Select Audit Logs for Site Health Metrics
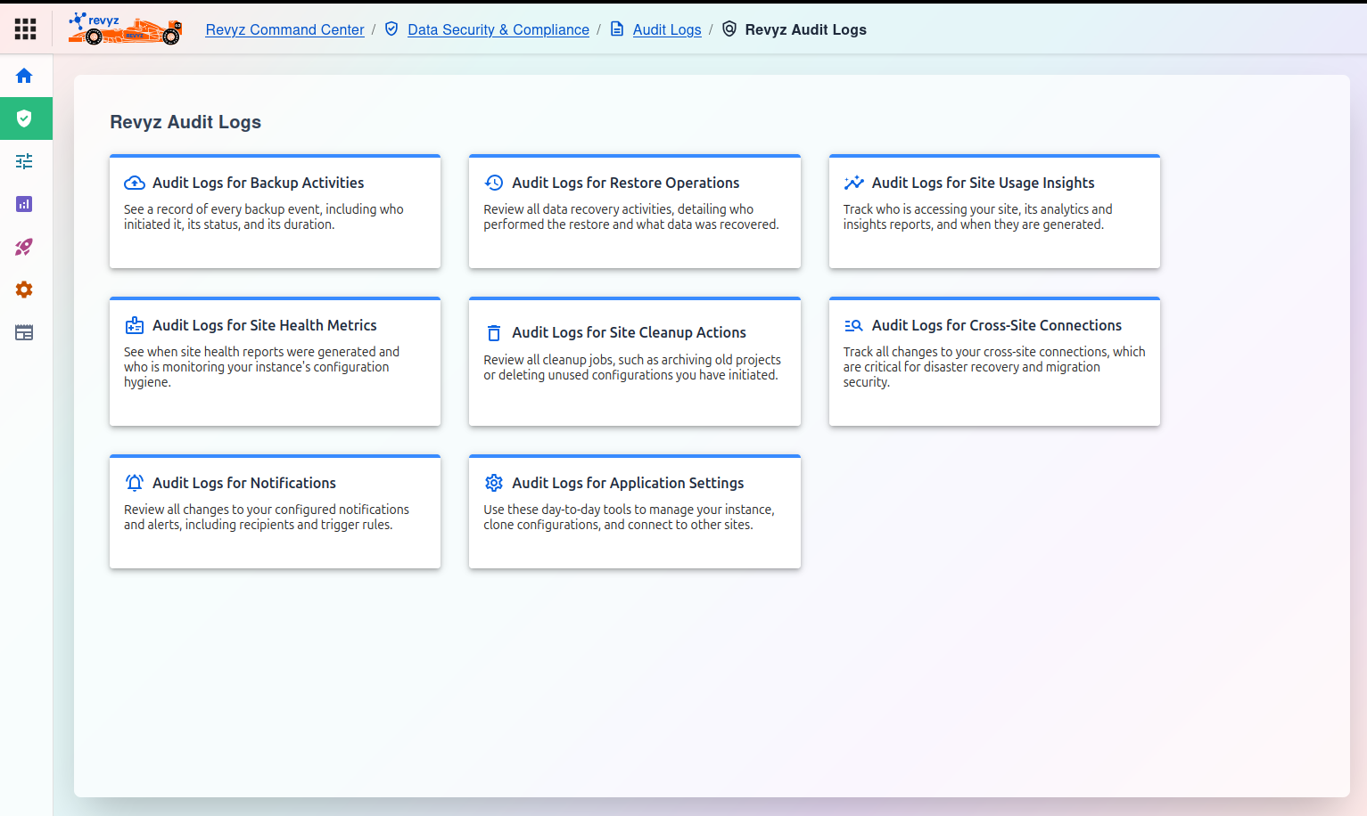This screenshot has width=1367, height=816. (275, 362)
